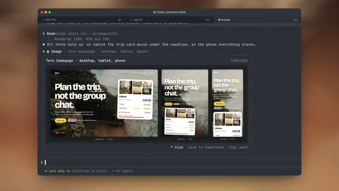Click the small icon left of "new trip"
339x191 pixels.
point(43,20)
